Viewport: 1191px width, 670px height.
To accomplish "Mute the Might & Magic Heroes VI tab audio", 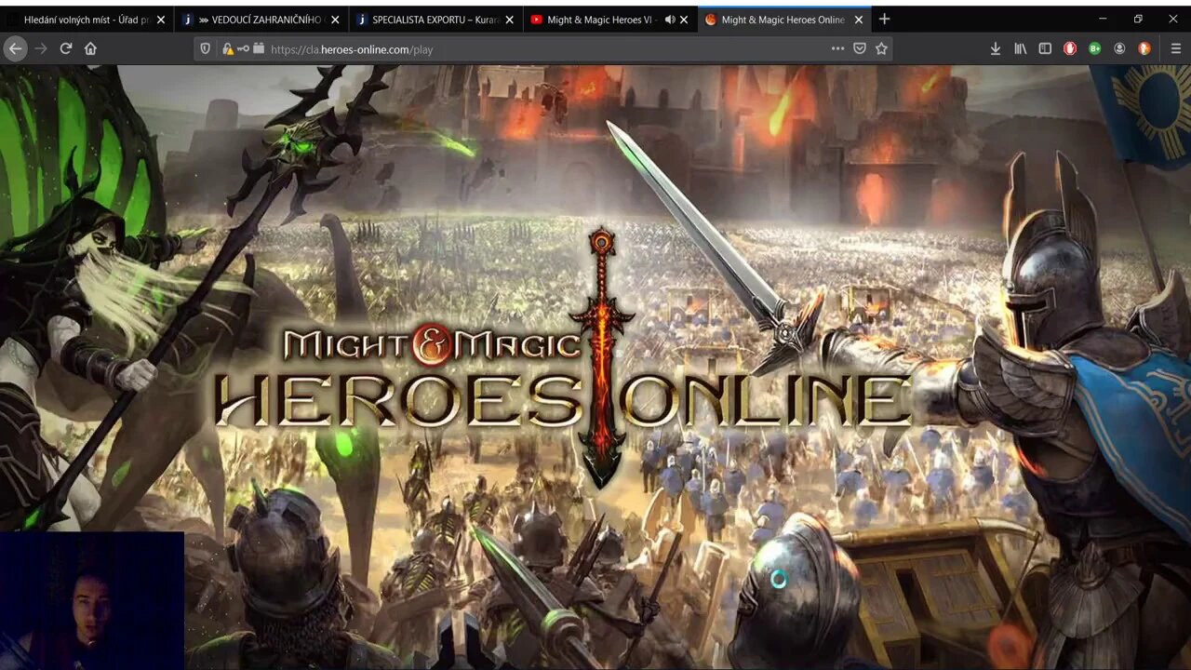I will 670,20.
